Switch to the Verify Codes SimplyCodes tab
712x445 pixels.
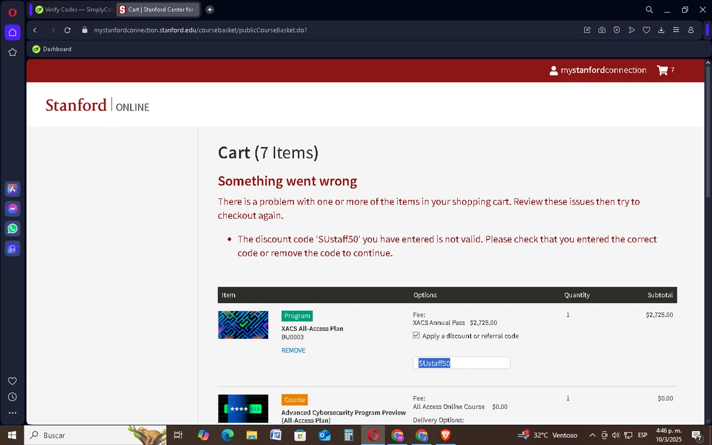(74, 9)
